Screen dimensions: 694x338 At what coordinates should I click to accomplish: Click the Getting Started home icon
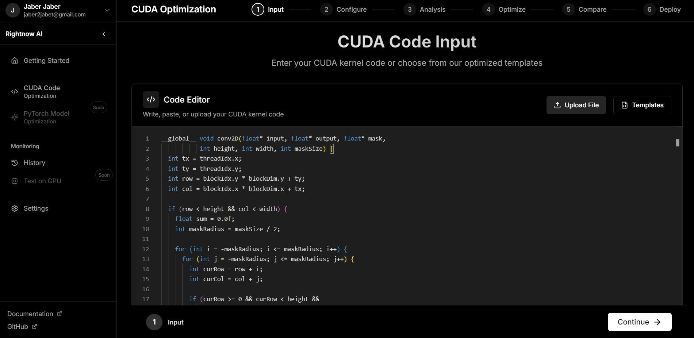(x=15, y=61)
